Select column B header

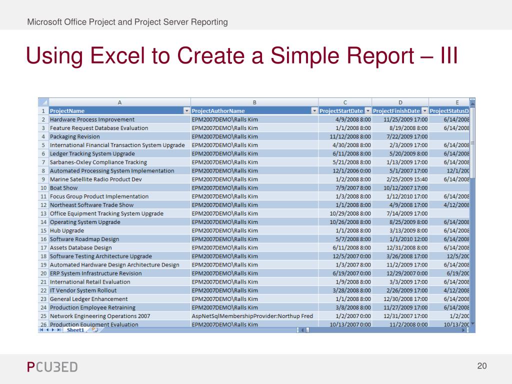pos(254,102)
